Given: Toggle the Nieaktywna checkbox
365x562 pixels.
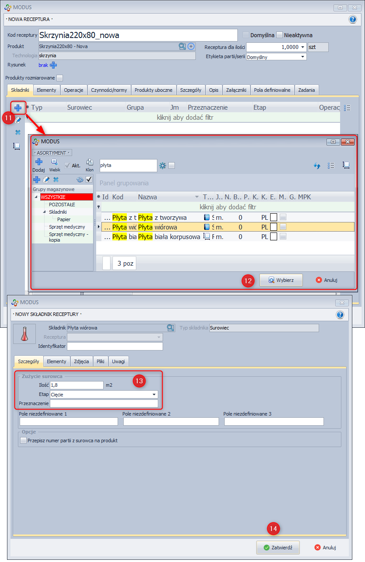Looking at the screenshot, I should point(279,35).
